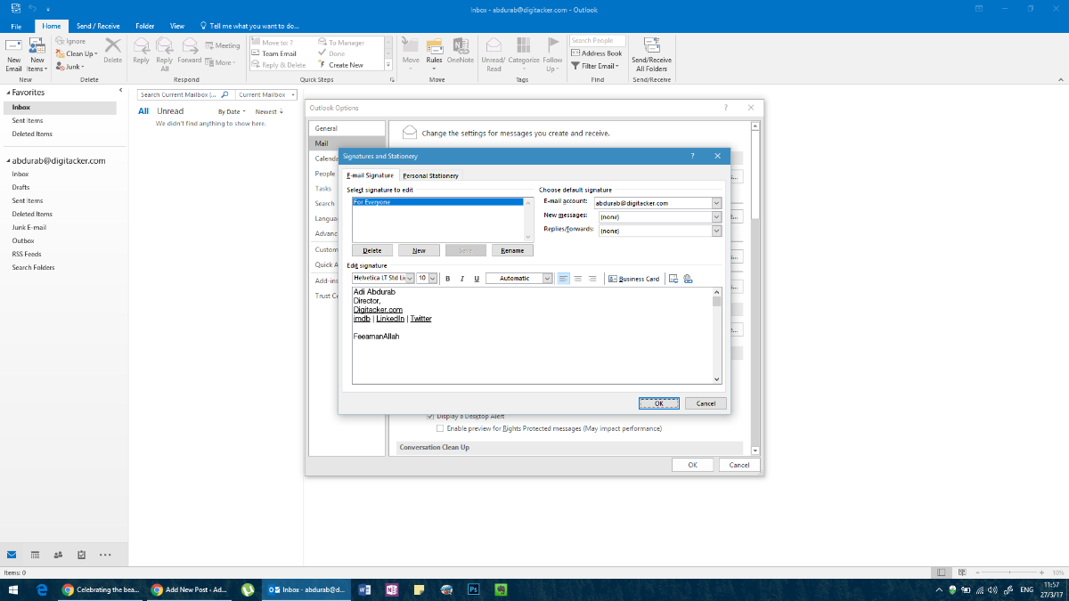Viewport: 1069px width, 601px height.
Task: Insert a picture into the signature
Action: tap(673, 279)
